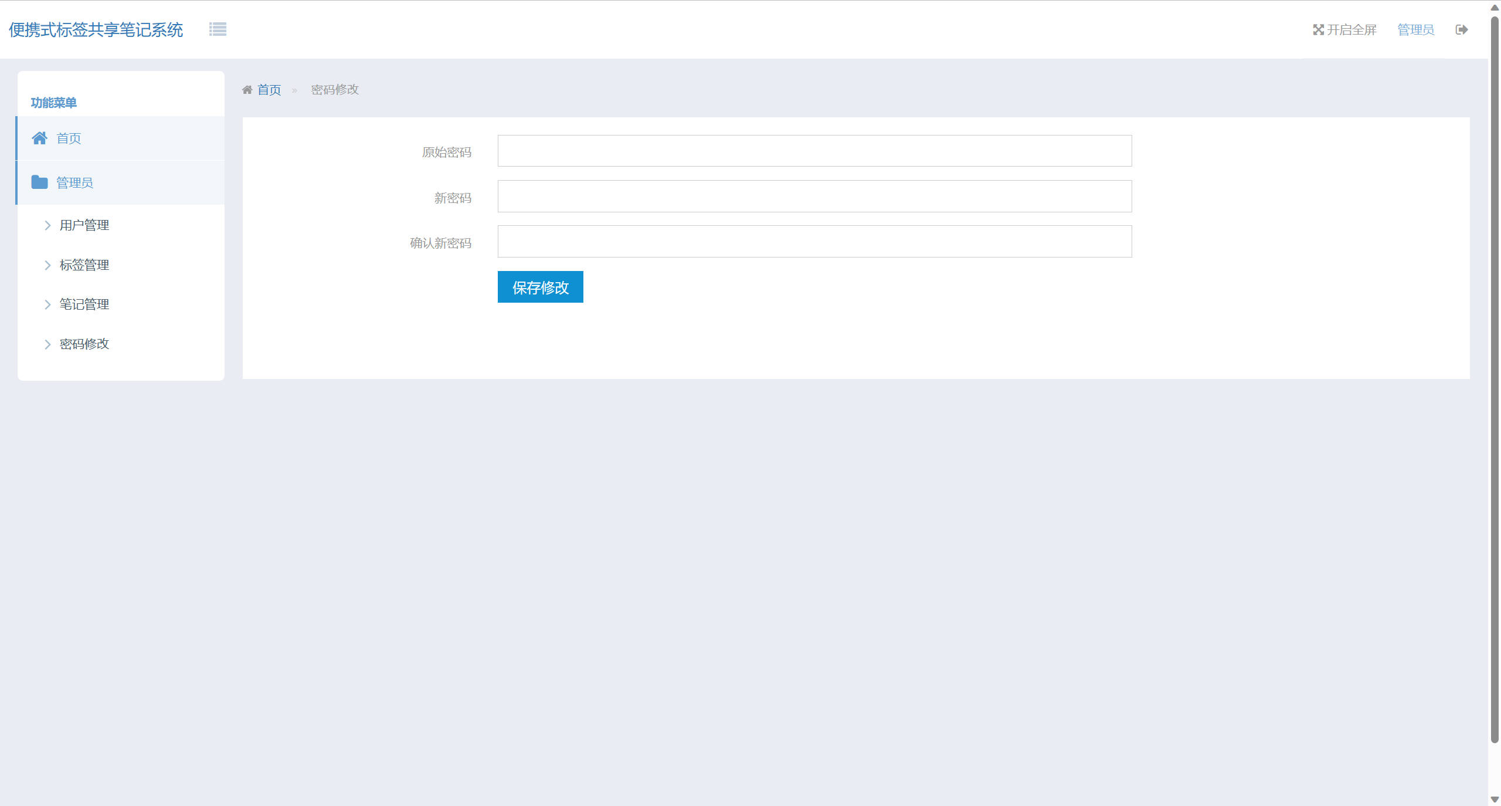Focus the 原始密码 input field
The width and height of the screenshot is (1501, 806).
click(814, 151)
